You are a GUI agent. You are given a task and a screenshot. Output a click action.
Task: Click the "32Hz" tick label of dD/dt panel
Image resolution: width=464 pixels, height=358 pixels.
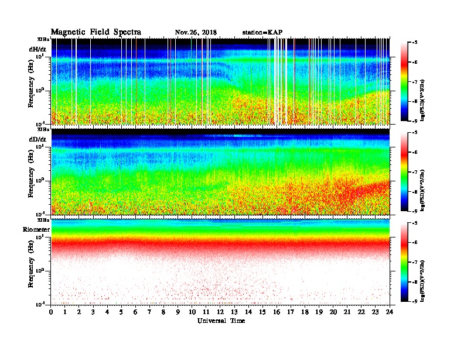coord(43,129)
